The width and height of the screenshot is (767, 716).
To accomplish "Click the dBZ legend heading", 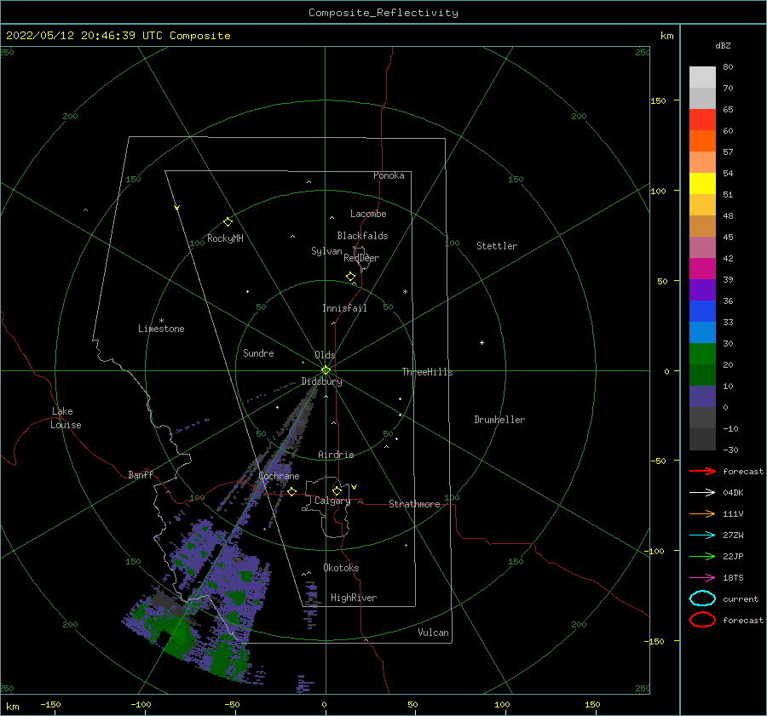I will 723,45.
